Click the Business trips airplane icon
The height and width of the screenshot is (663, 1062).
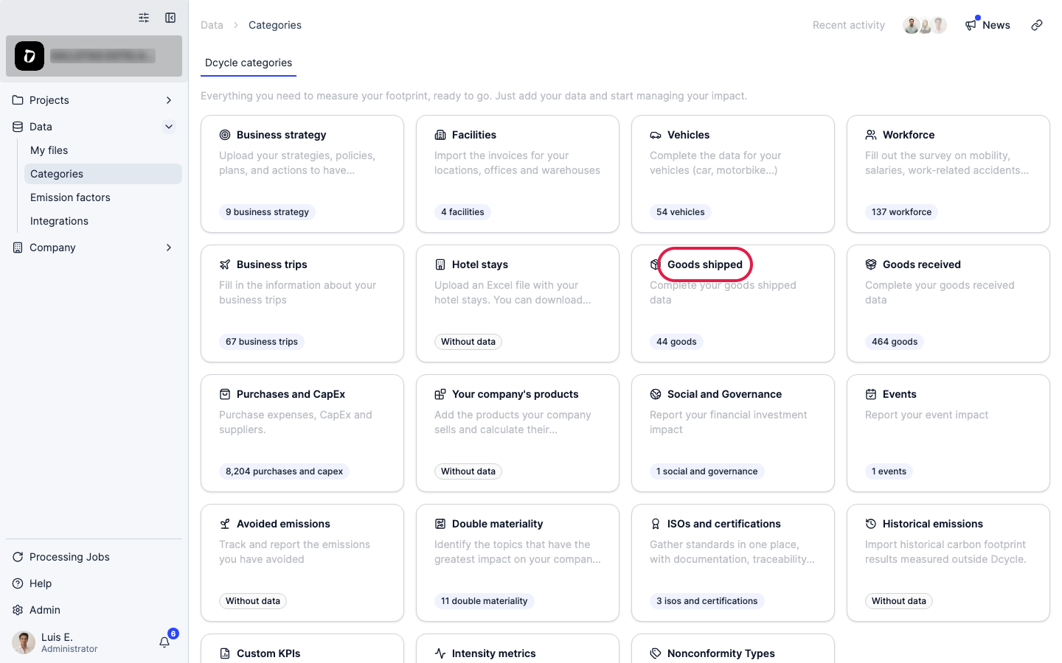(x=225, y=264)
